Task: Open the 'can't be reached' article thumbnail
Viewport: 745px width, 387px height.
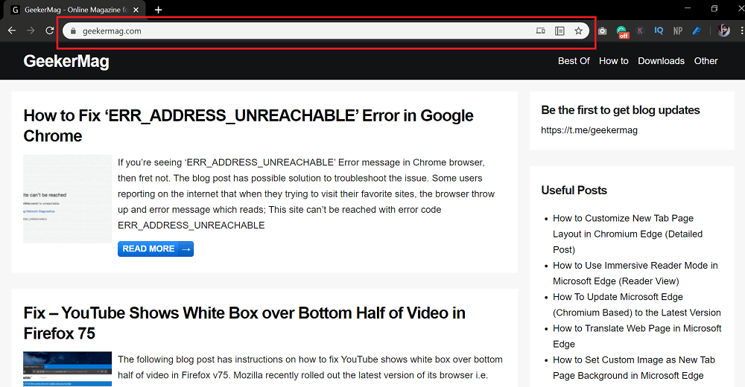Action: 68,199
